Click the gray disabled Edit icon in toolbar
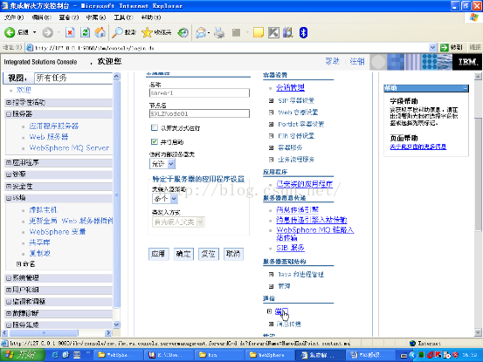Viewport: 483px width, 362px height. tap(237, 32)
